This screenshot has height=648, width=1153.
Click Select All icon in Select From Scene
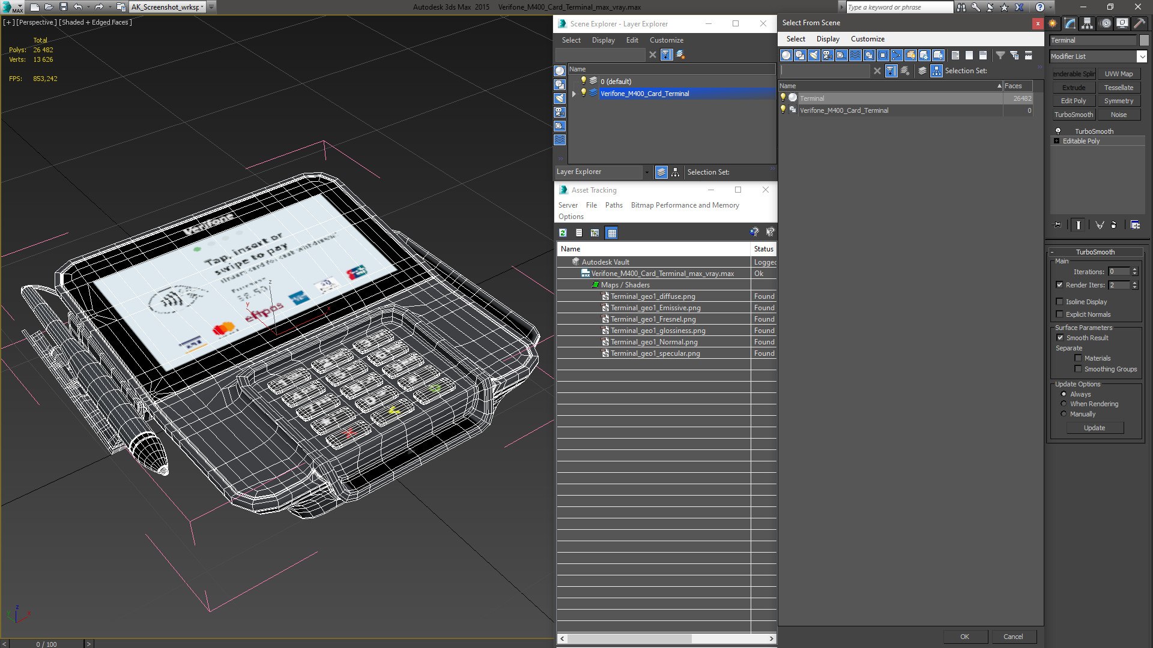click(x=955, y=55)
